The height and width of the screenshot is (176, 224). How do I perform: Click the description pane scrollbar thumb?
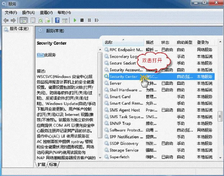(x=100, y=95)
